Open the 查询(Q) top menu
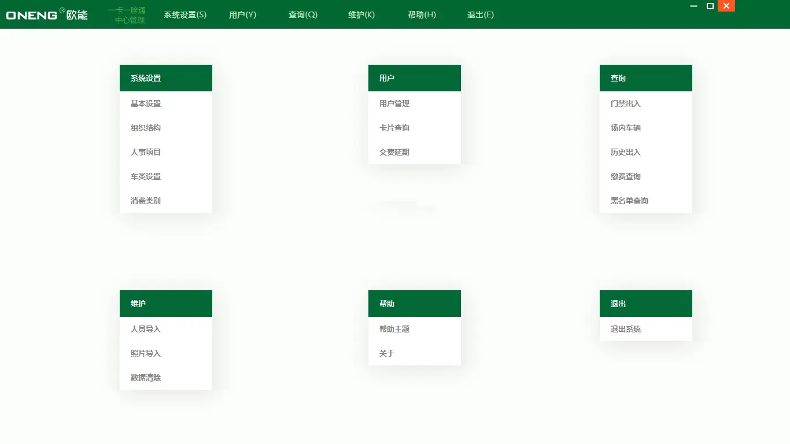 (x=303, y=15)
